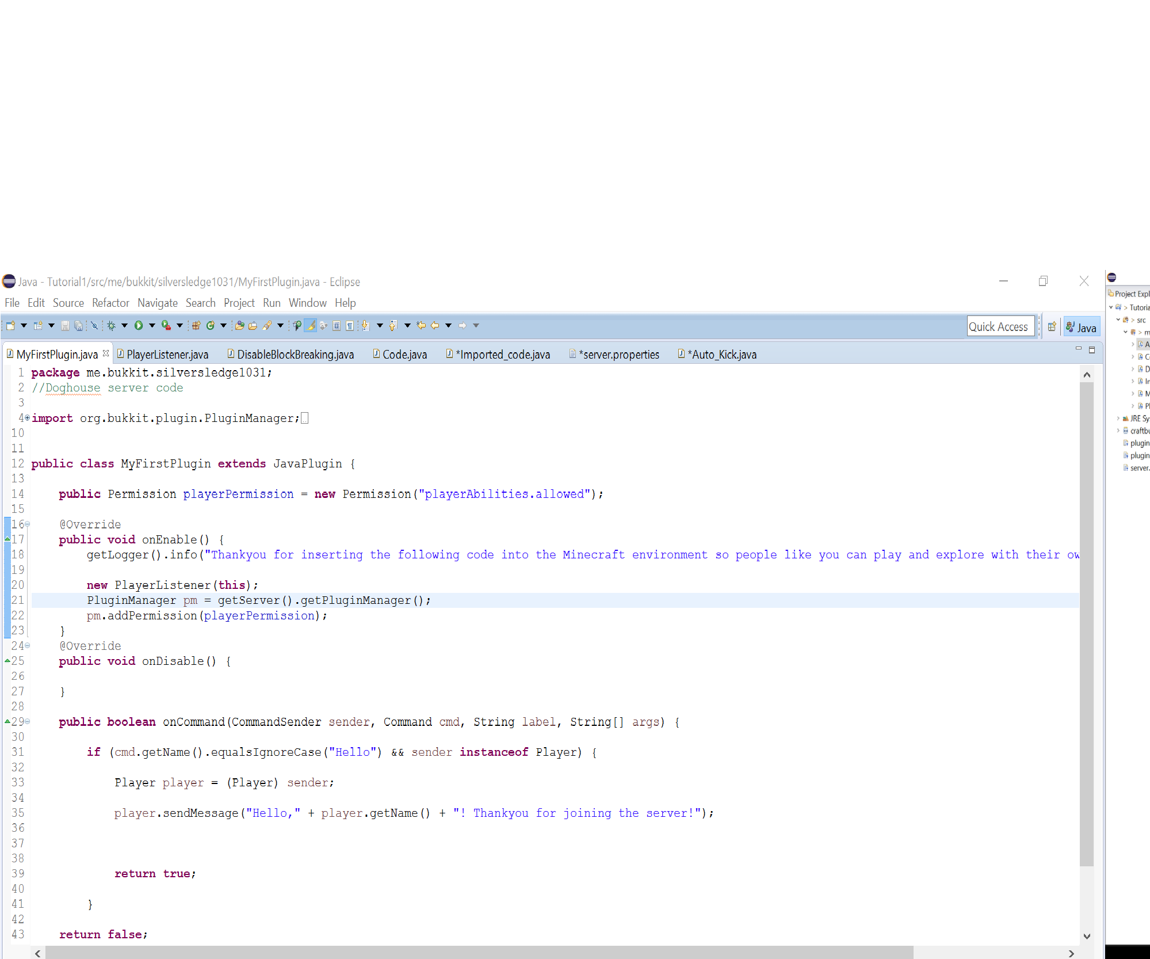Screen dimensions: 1150x959
Task: Collapse the import statement fold on line 4
Action: click(26, 418)
